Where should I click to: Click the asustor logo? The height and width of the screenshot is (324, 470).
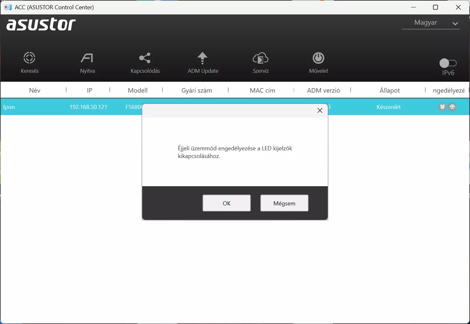click(x=41, y=24)
